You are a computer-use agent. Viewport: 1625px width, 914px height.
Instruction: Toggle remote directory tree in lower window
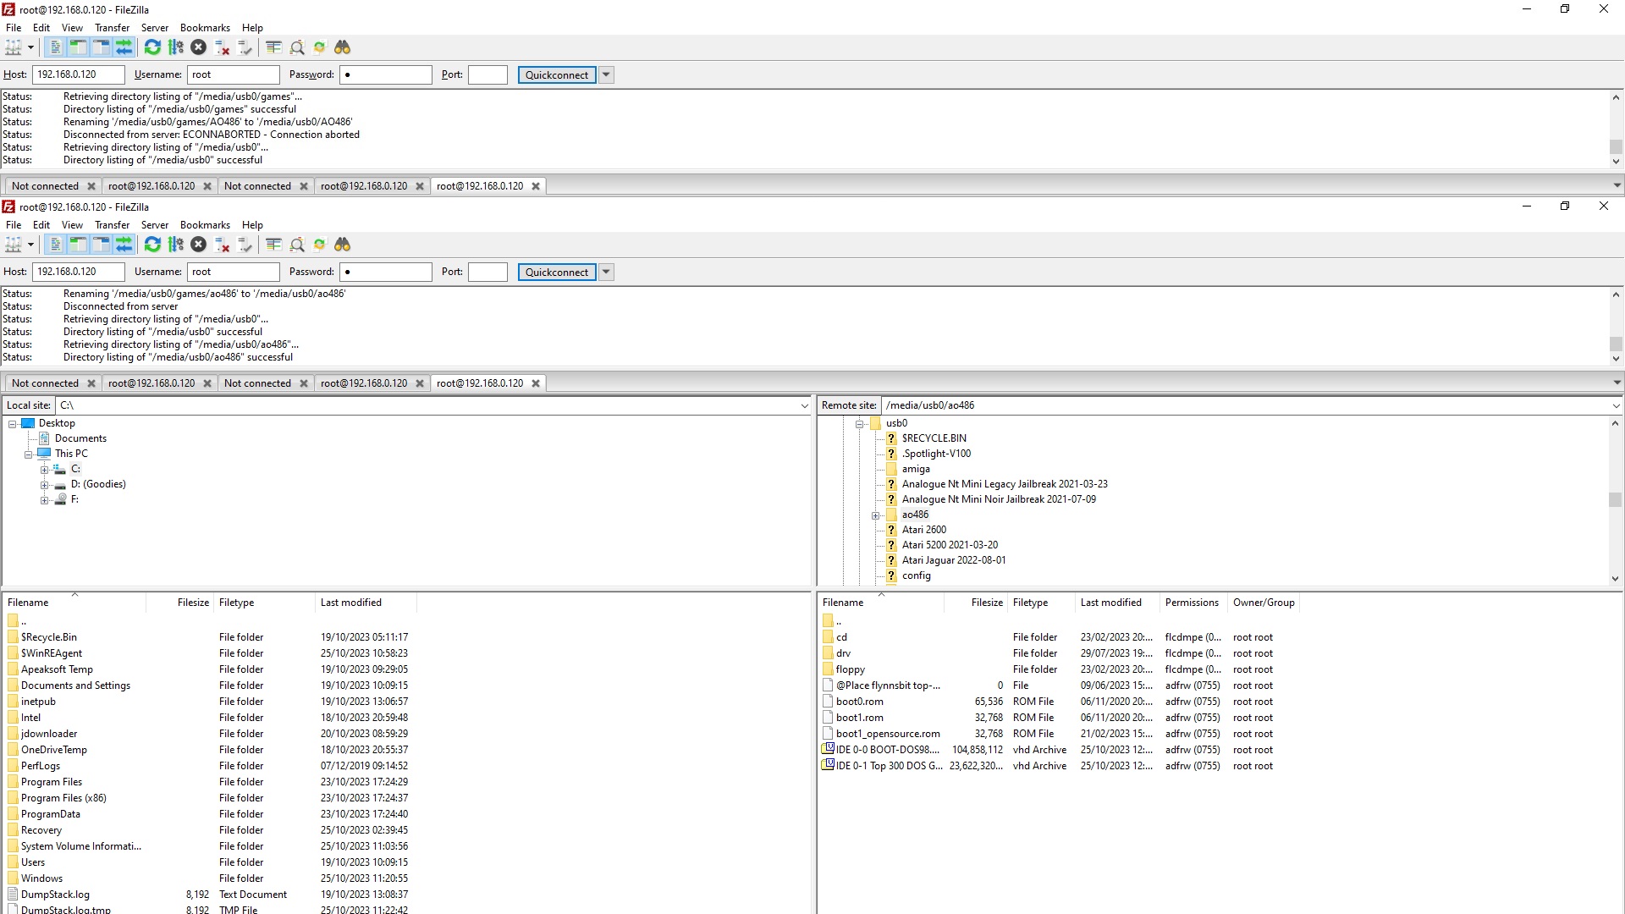click(101, 245)
